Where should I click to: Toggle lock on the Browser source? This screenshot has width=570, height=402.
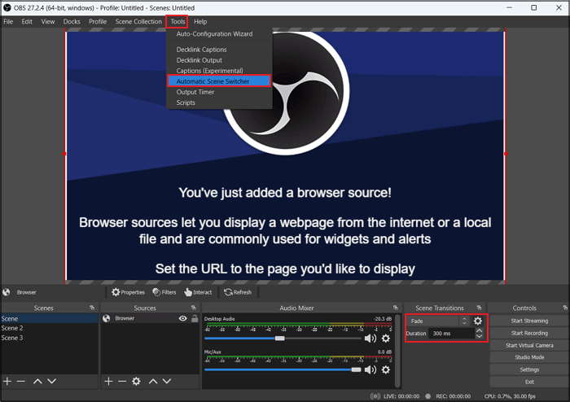pos(194,319)
